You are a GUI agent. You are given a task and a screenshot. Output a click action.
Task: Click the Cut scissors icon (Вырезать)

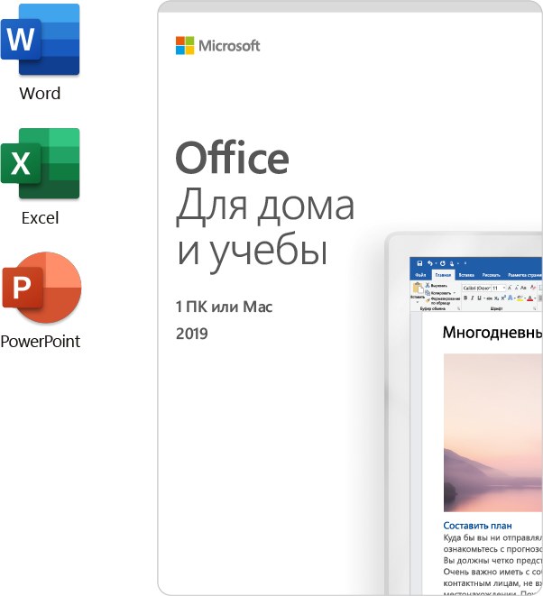point(428,286)
